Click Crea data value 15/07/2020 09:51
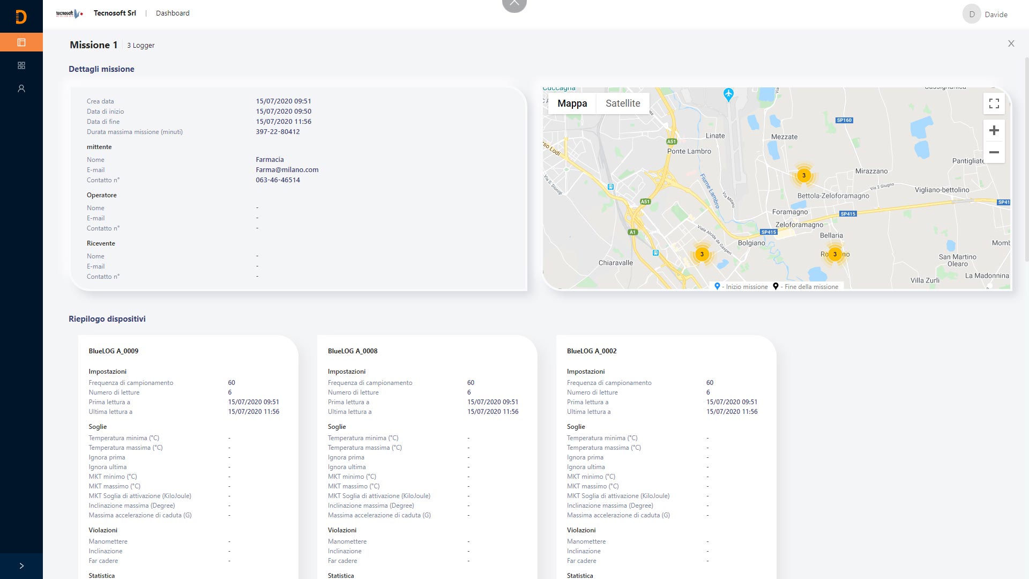Image resolution: width=1029 pixels, height=579 pixels. (x=284, y=101)
